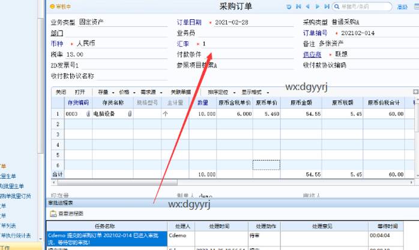The height and width of the screenshot is (250, 419).
Task: Go to the next order record
Action: 318,7
